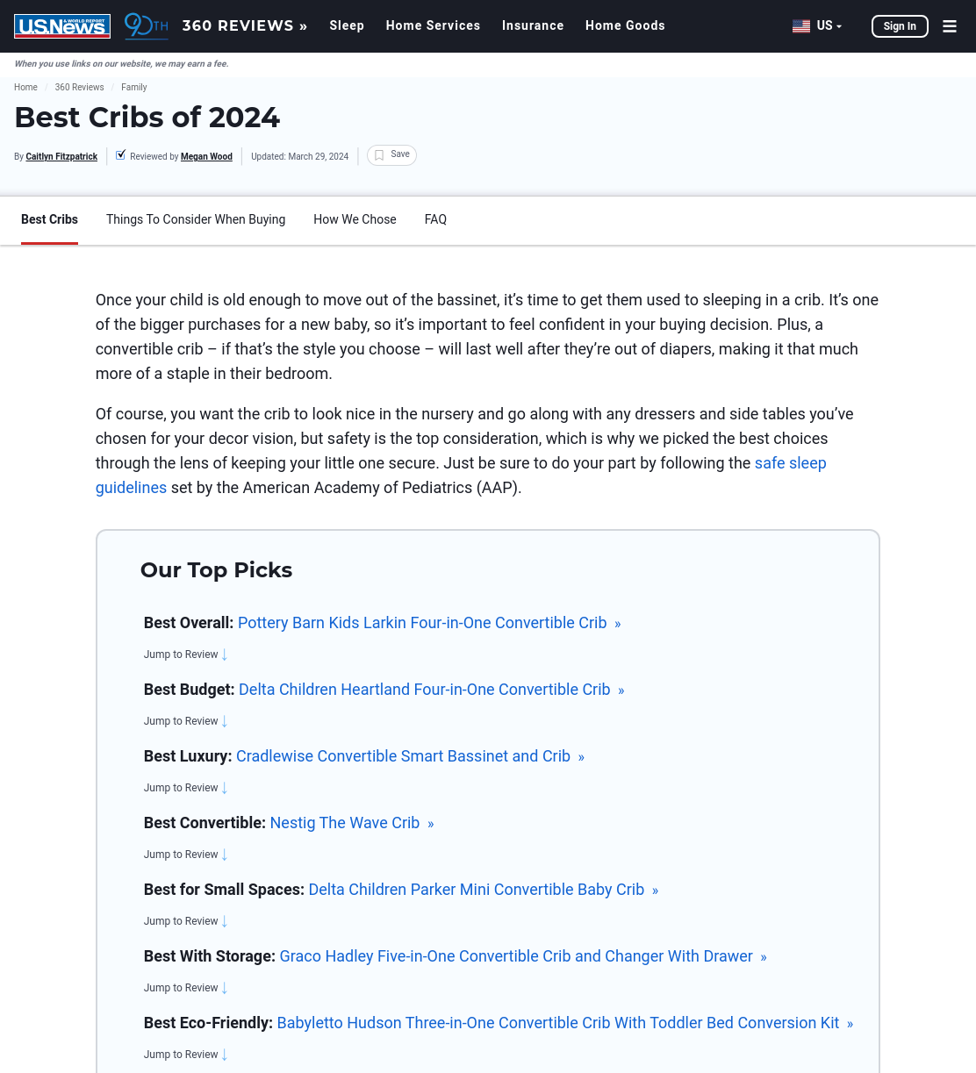Click the Save bookmark icon
The width and height of the screenshot is (976, 1073).
coord(379,155)
